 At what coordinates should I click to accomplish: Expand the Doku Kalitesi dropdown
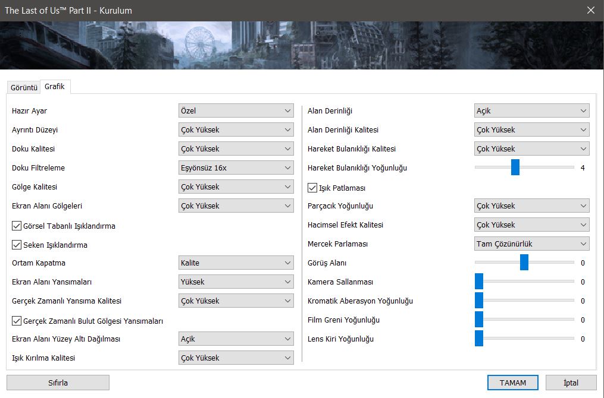[236, 149]
